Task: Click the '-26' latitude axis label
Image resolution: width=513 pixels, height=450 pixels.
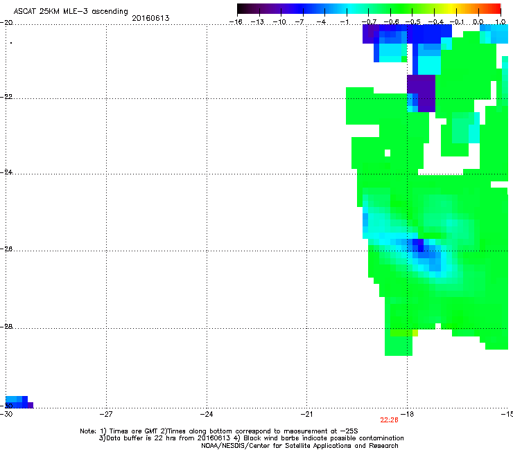Action: pyautogui.click(x=6, y=249)
